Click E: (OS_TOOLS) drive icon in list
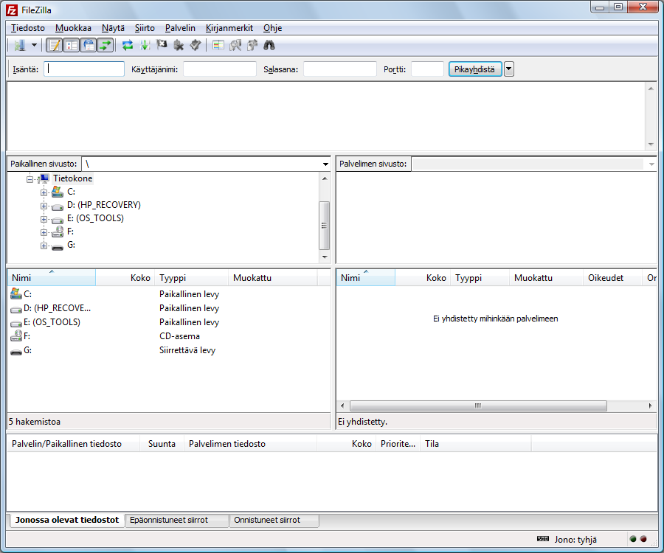664x553 pixels. (16, 323)
